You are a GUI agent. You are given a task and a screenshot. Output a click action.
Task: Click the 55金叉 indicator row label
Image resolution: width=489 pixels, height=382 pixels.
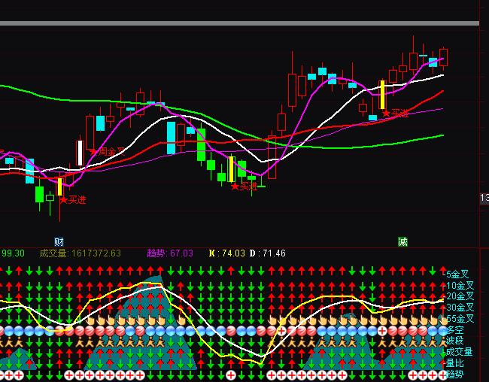click(x=459, y=319)
